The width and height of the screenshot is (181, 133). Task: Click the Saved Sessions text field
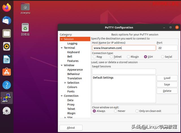[x=124, y=72]
